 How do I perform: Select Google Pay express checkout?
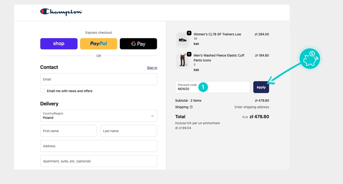tap(138, 44)
